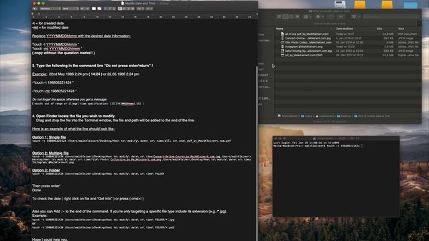This screenshot has height=241, width=429.
Task: Click PDF icon of all in one file
Action: pyautogui.click(x=282, y=34)
